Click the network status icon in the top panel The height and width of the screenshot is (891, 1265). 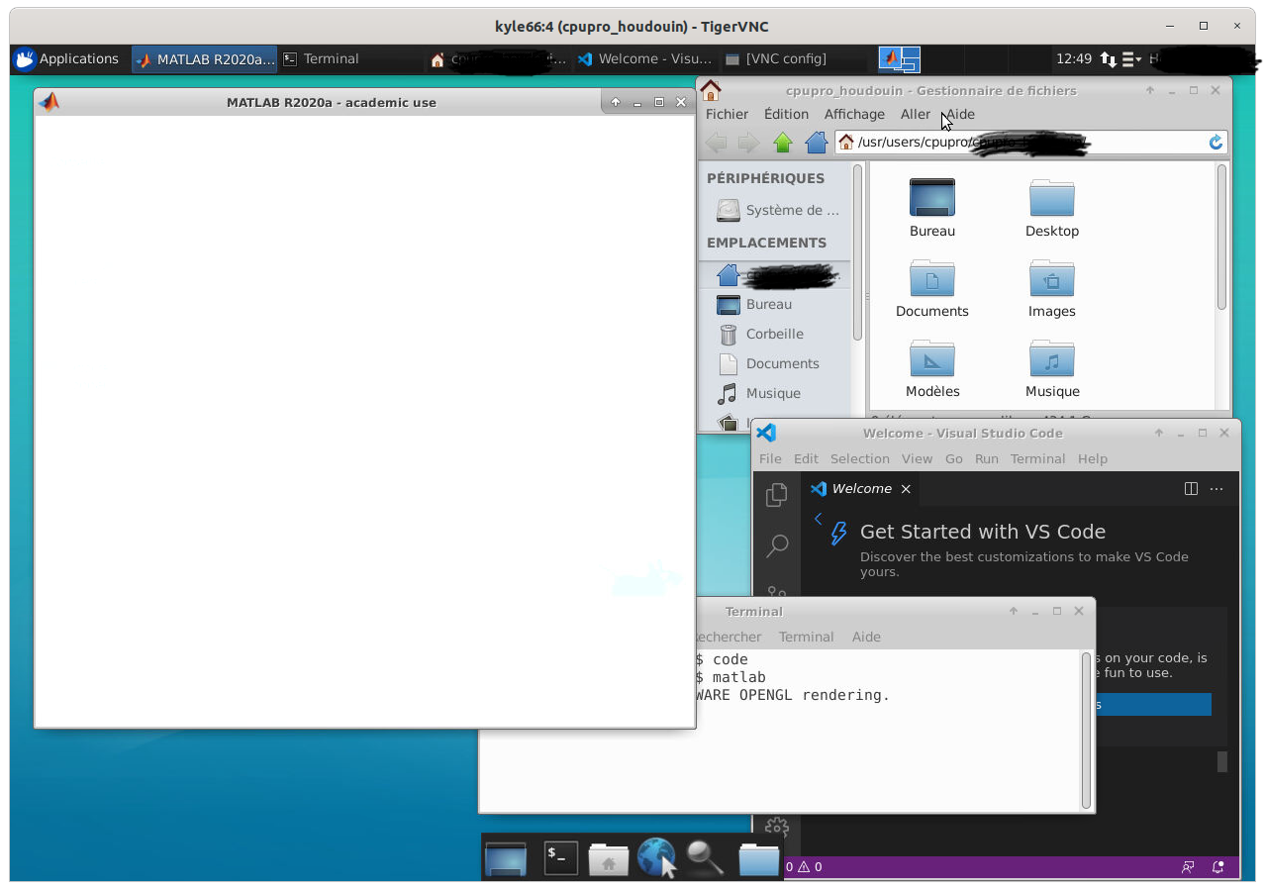[x=1109, y=59]
